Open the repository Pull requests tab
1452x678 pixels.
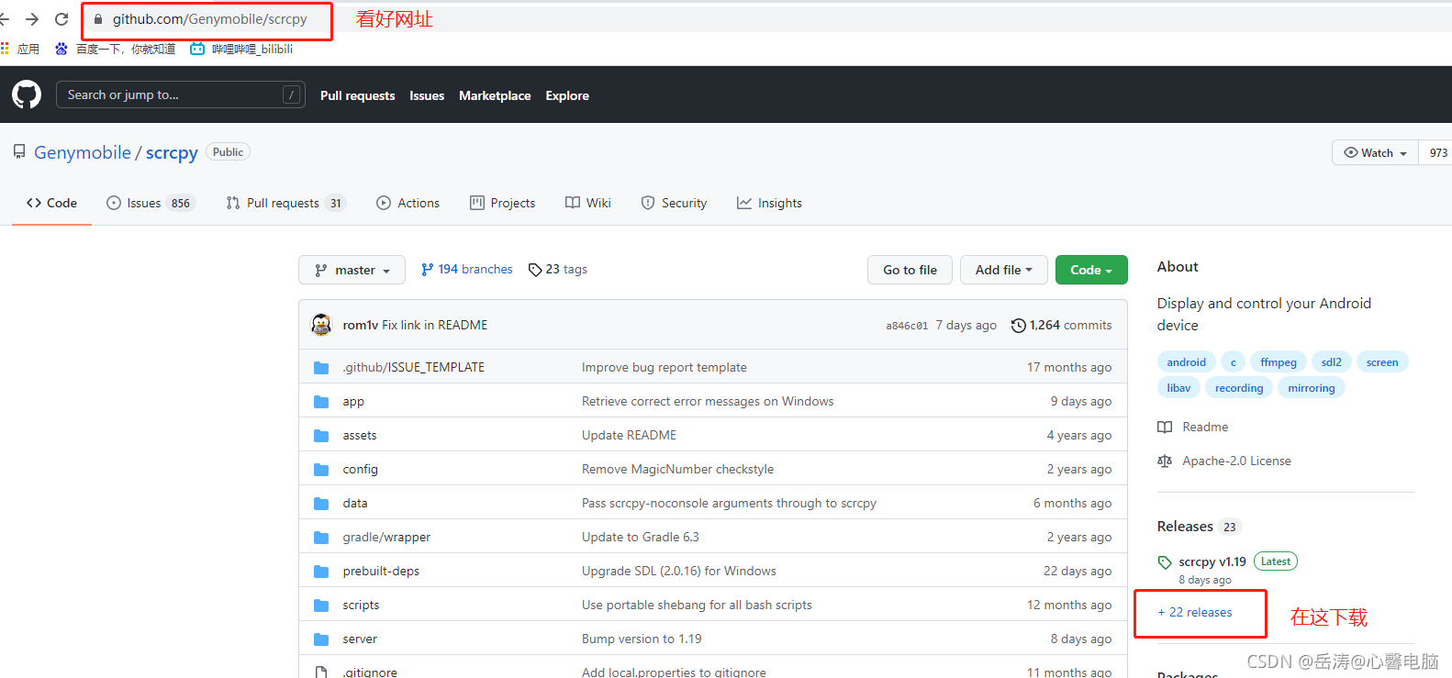pyautogui.click(x=285, y=203)
